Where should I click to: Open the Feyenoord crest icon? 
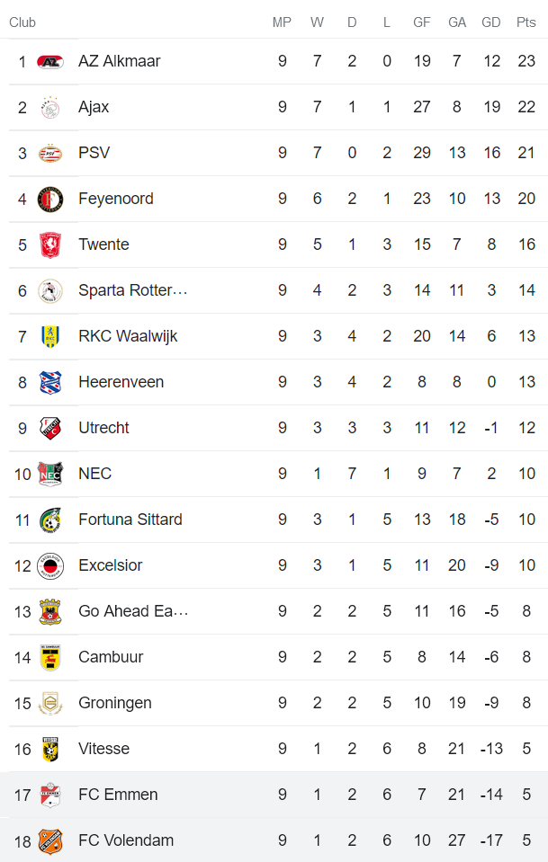(50, 199)
